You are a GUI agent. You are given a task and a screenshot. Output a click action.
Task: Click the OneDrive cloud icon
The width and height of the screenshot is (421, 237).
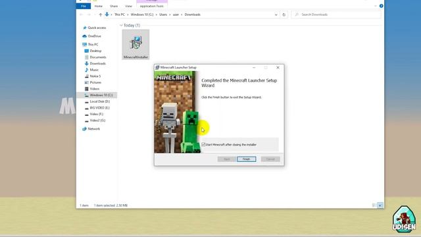[x=85, y=36]
